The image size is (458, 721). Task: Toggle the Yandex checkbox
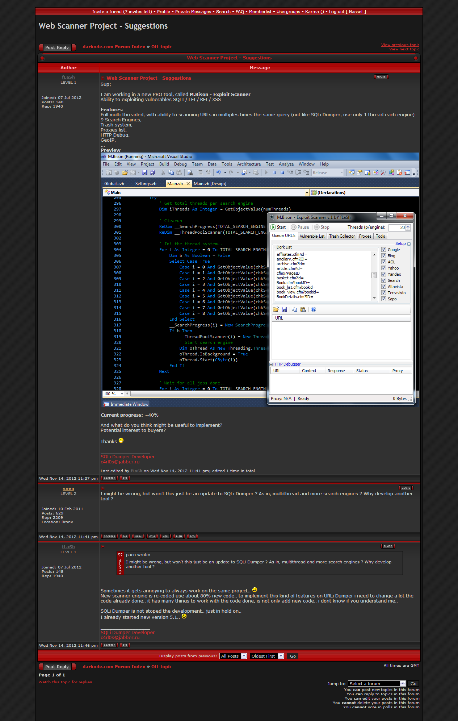(x=383, y=274)
